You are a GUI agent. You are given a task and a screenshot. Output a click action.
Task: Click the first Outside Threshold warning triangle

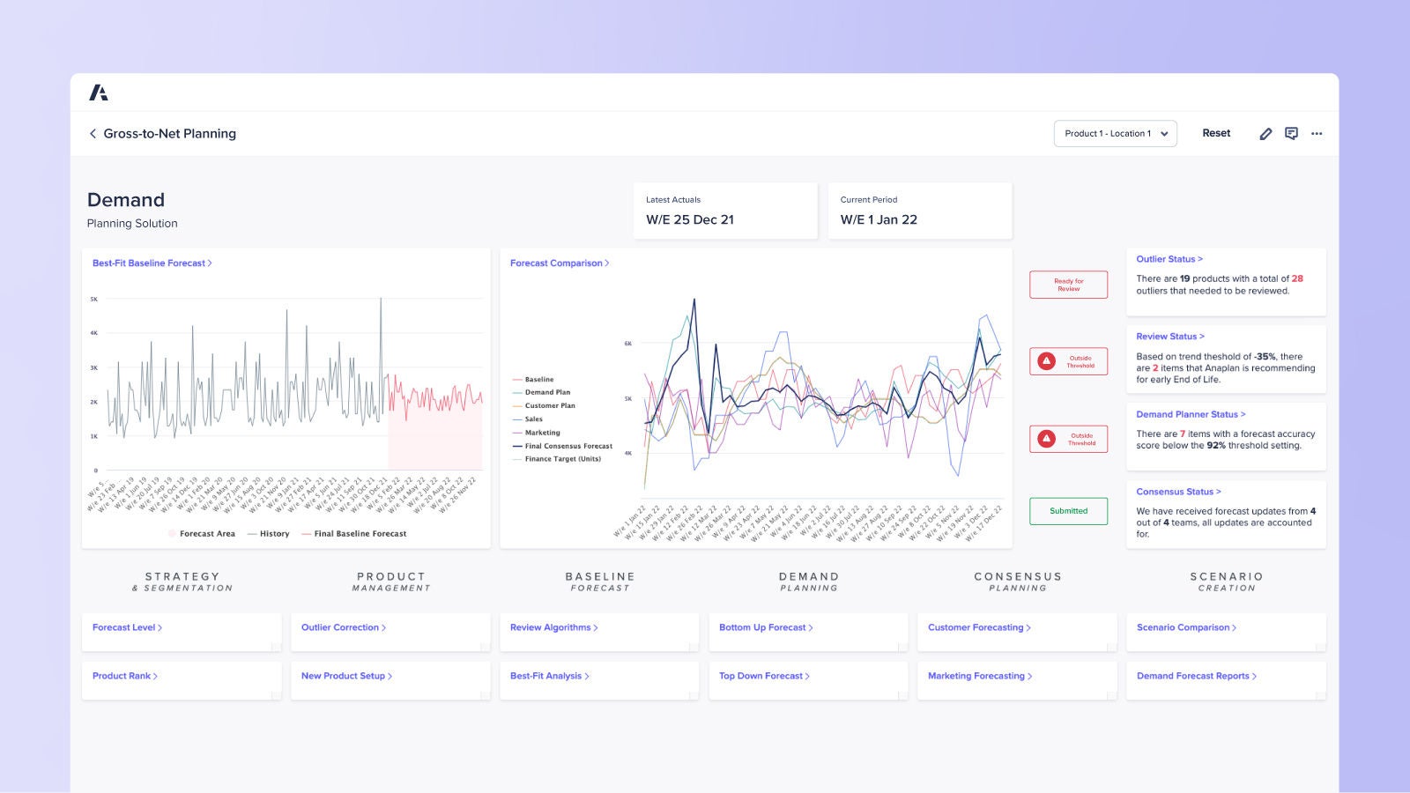(x=1045, y=360)
